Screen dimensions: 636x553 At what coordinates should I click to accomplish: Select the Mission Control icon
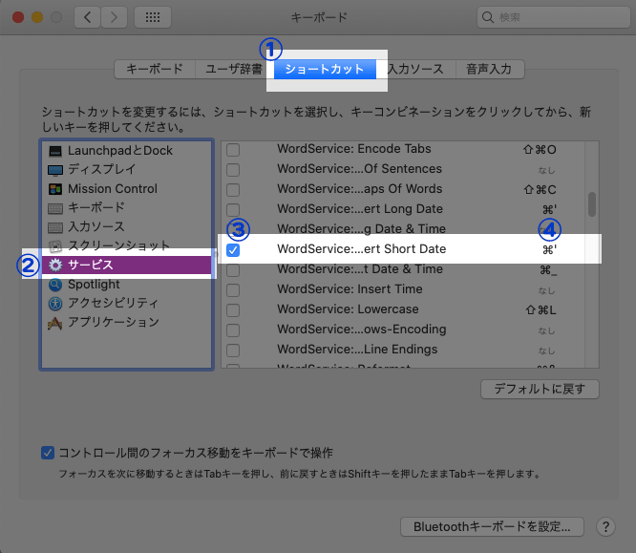pyautogui.click(x=55, y=189)
